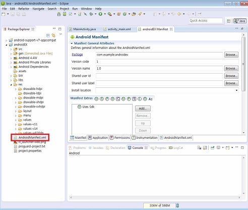Click Browse next to Version name
Image resolution: width=248 pixels, height=210 pixels.
[231, 68]
